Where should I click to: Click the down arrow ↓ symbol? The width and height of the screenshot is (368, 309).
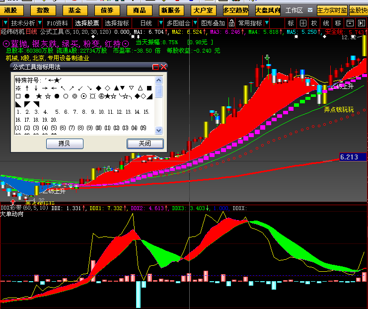(x=36, y=88)
